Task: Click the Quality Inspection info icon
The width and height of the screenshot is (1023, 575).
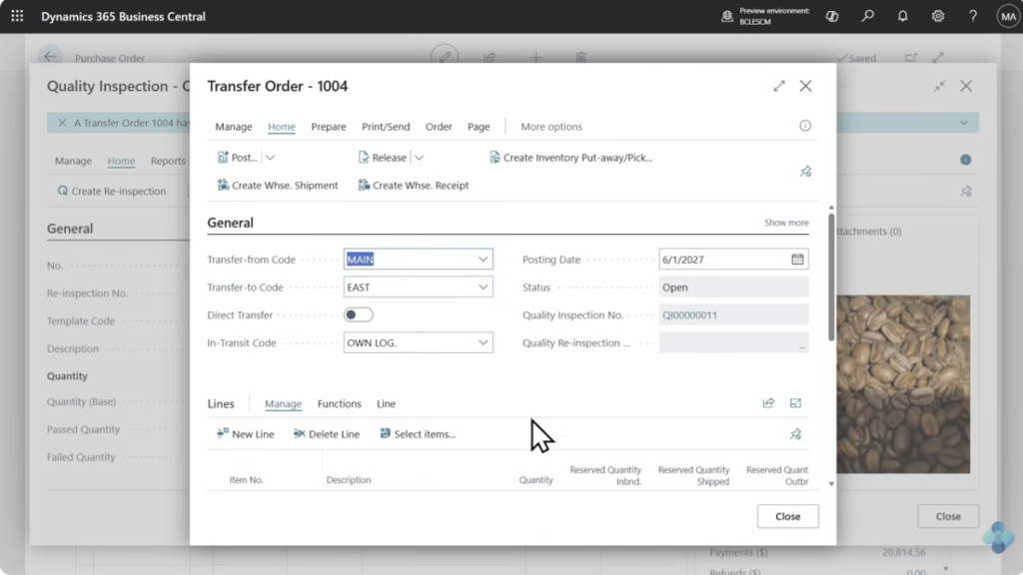Action: (x=966, y=160)
